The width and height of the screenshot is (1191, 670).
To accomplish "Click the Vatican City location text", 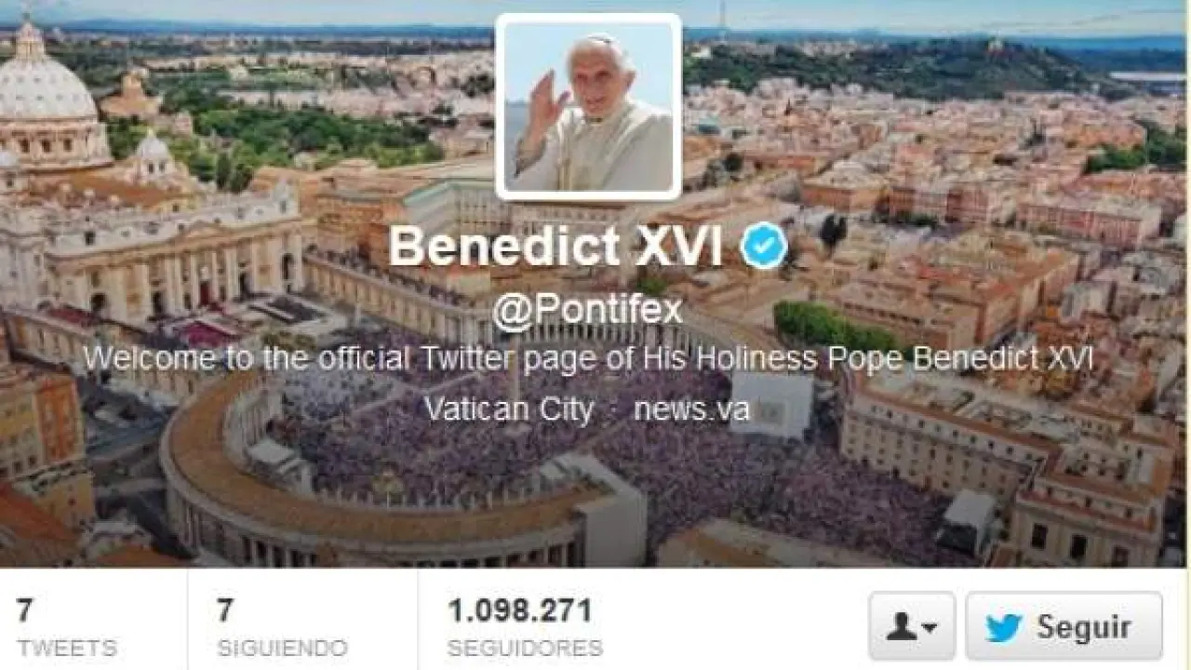I will (x=509, y=409).
